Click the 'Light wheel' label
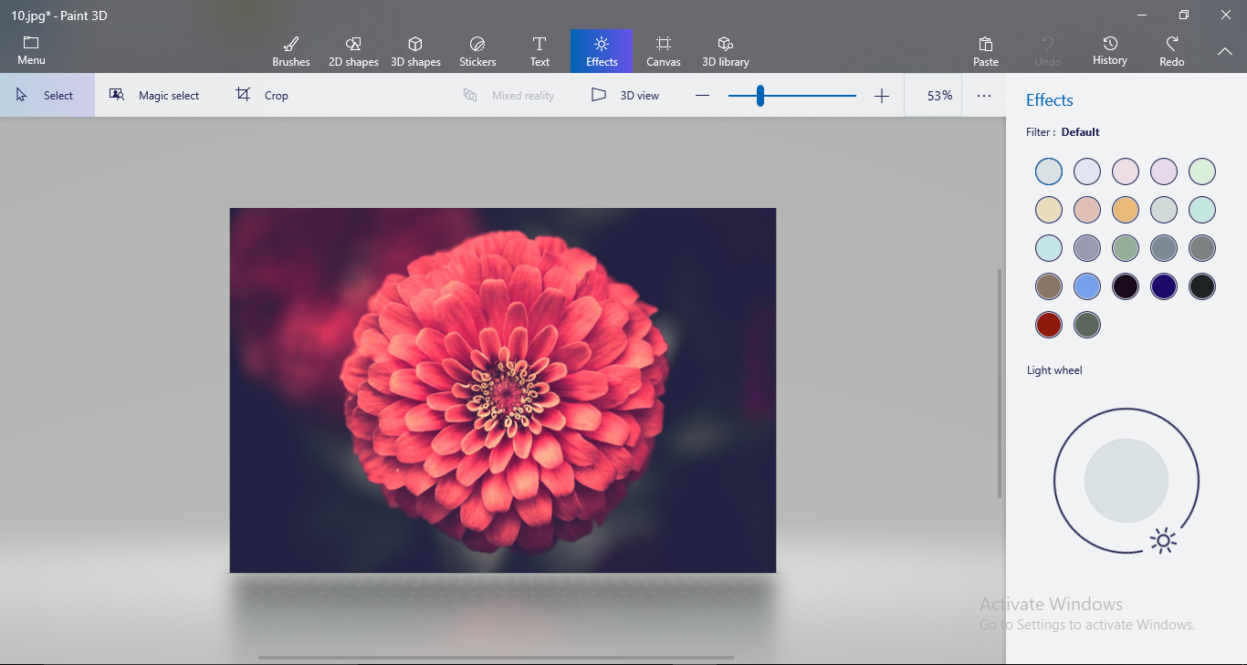The height and width of the screenshot is (665, 1247). coord(1054,370)
